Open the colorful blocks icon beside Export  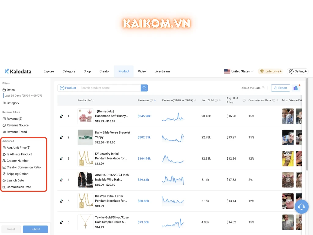tap(296, 88)
